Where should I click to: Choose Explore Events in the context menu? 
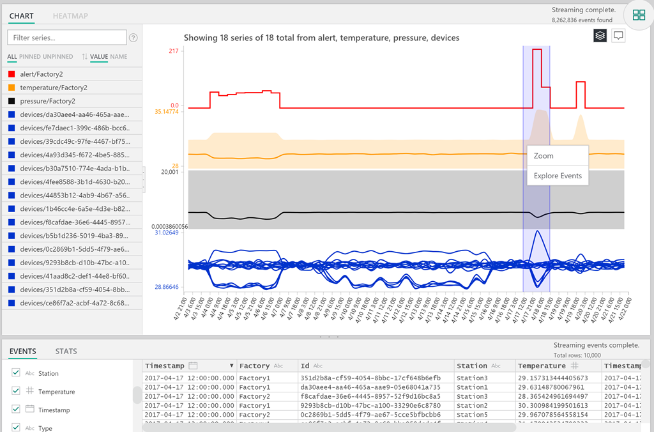tap(558, 176)
